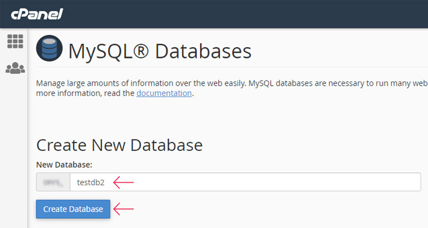
Task: Click the word Databases in page title
Action: (203, 51)
